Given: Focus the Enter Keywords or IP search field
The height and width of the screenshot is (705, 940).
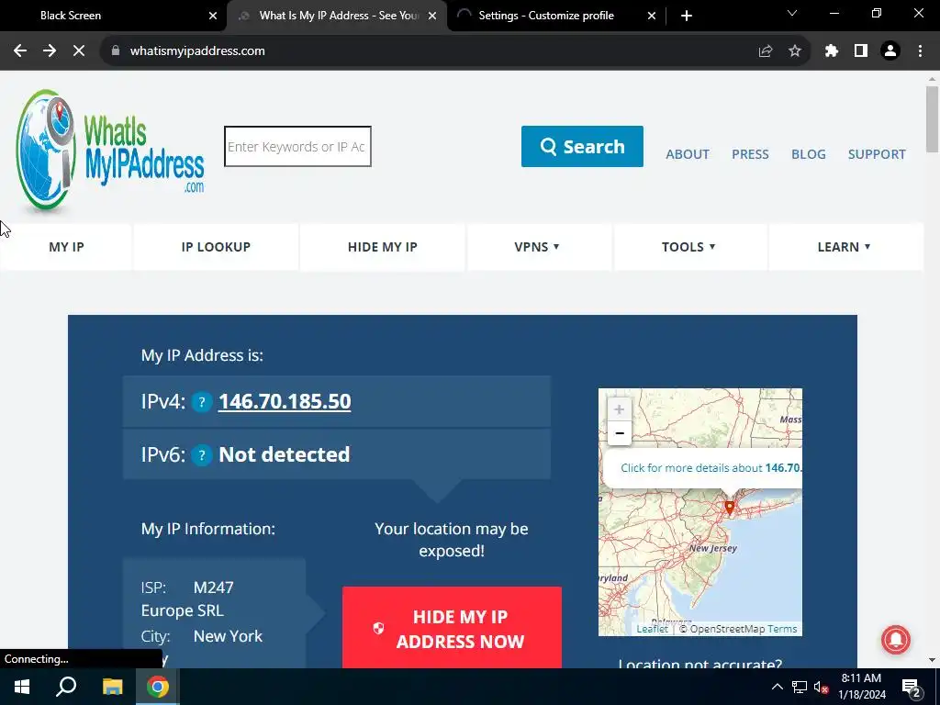Looking at the screenshot, I should point(297,146).
